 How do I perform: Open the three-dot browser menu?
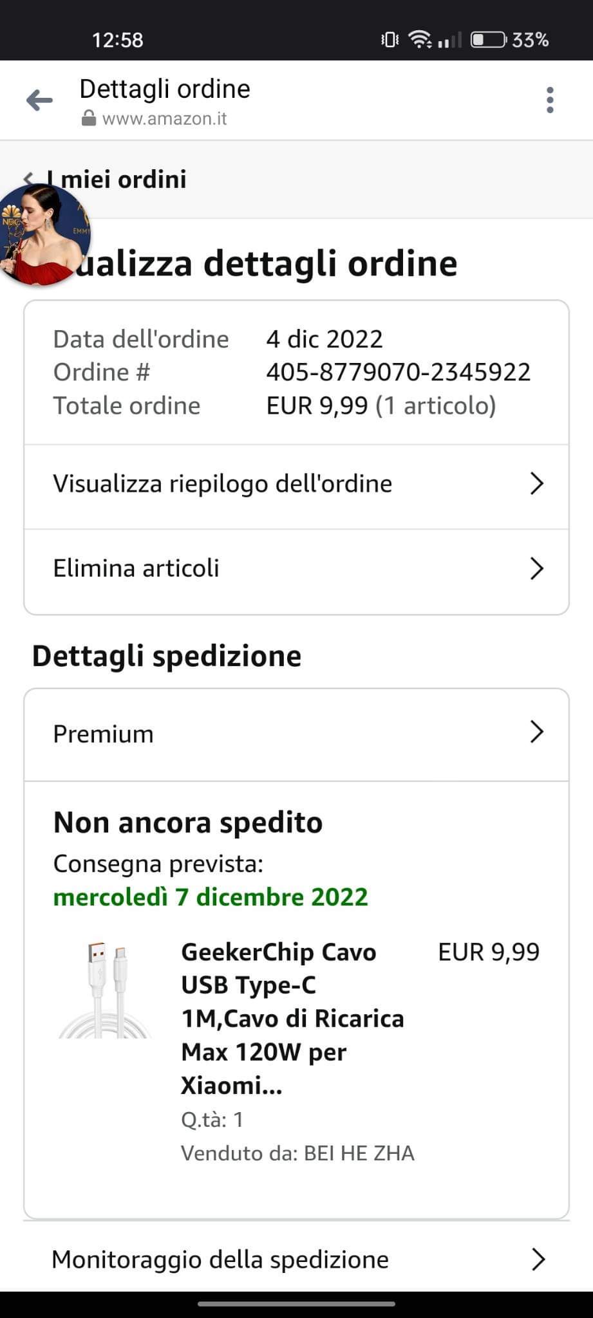pyautogui.click(x=549, y=100)
